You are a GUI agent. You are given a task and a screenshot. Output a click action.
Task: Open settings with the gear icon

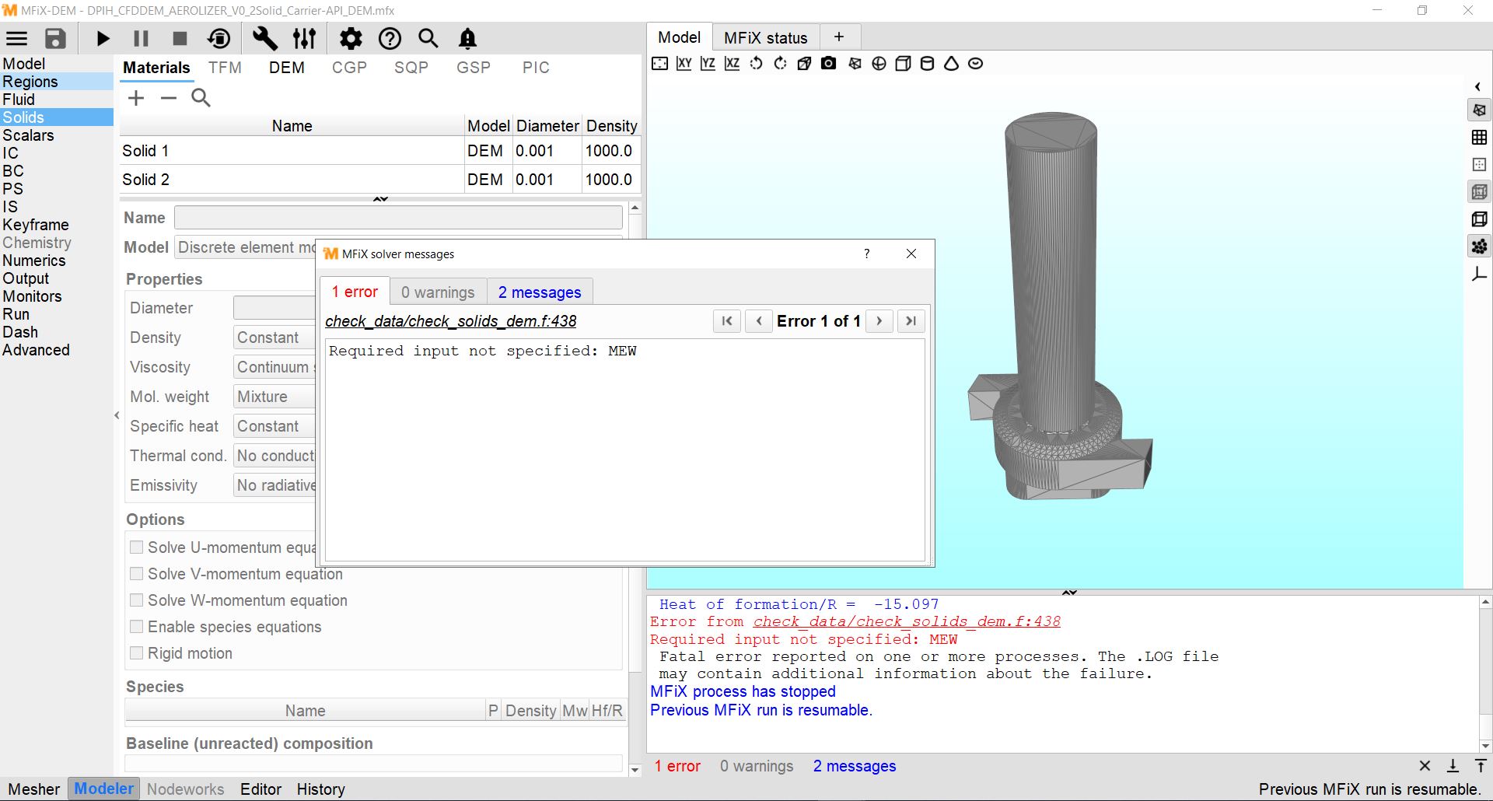(351, 39)
